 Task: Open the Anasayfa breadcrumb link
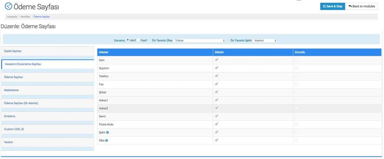(x=12, y=17)
